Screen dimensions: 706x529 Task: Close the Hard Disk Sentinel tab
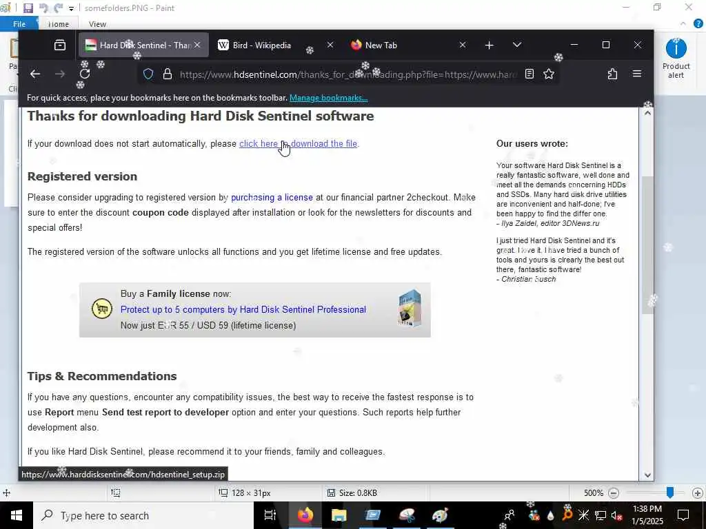pos(197,45)
